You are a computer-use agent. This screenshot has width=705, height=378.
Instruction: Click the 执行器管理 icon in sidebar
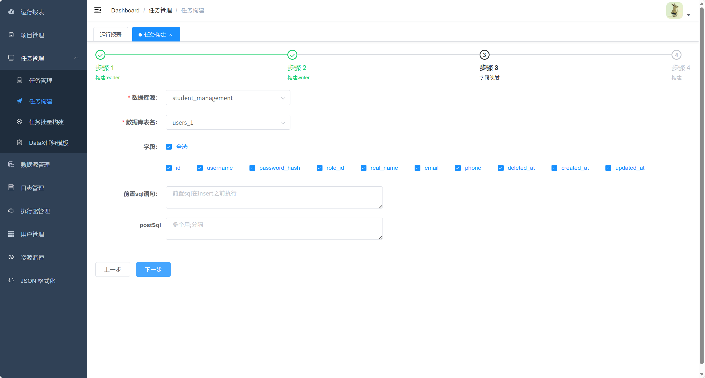[11, 211]
